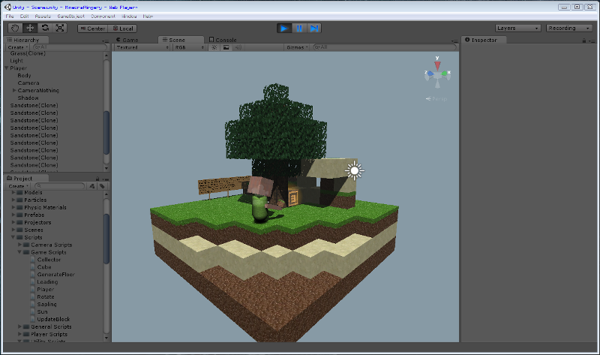Viewport: 600px width, 355px height.
Task: Toggle pivot Center mode button
Action: [x=92, y=29]
